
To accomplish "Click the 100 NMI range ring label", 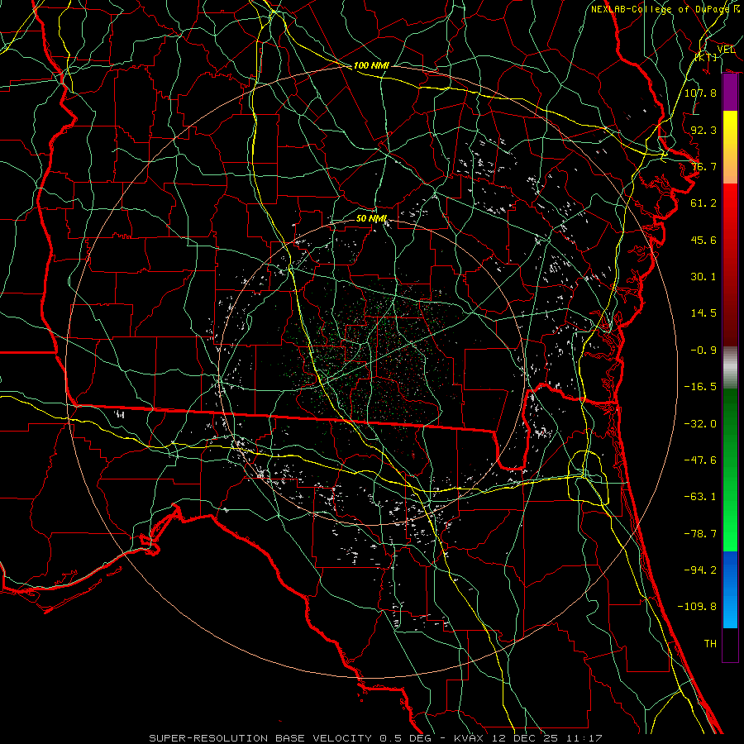I will click(371, 65).
